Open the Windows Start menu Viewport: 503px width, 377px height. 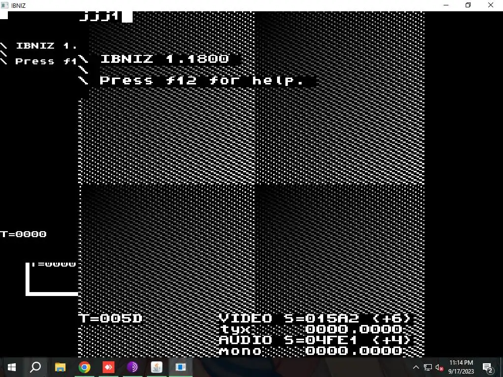12,367
